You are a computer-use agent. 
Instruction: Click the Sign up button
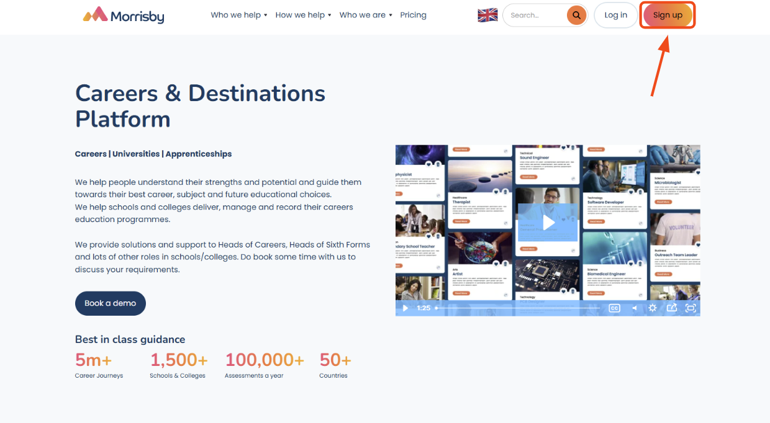click(668, 15)
